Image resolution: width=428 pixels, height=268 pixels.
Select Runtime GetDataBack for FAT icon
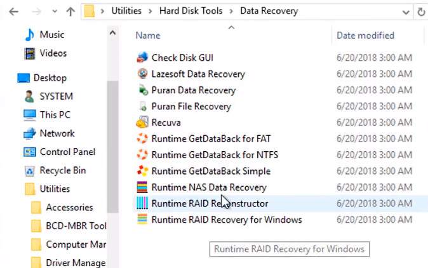click(142, 138)
